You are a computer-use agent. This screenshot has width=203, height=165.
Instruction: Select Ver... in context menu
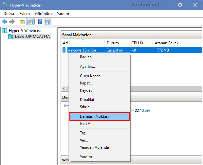[x=100, y=140]
